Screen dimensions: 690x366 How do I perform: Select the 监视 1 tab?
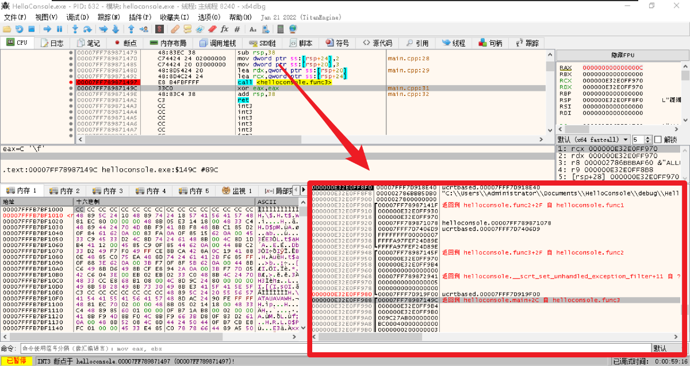point(237,191)
